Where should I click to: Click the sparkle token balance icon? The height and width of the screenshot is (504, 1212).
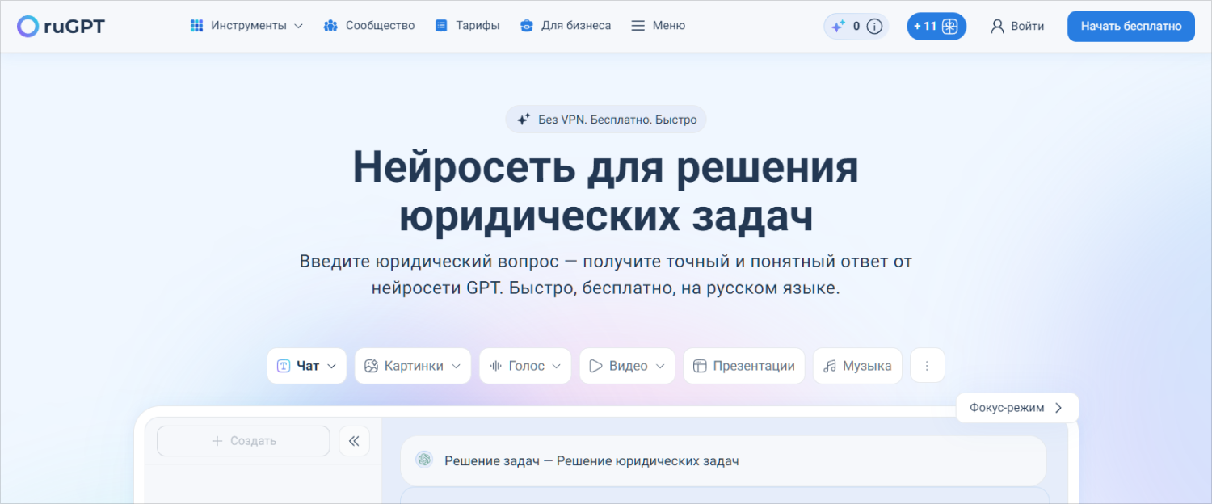coord(838,27)
